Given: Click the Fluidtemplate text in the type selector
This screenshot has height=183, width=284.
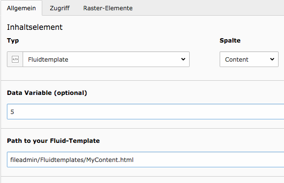Looking at the screenshot, I should [x=48, y=60].
